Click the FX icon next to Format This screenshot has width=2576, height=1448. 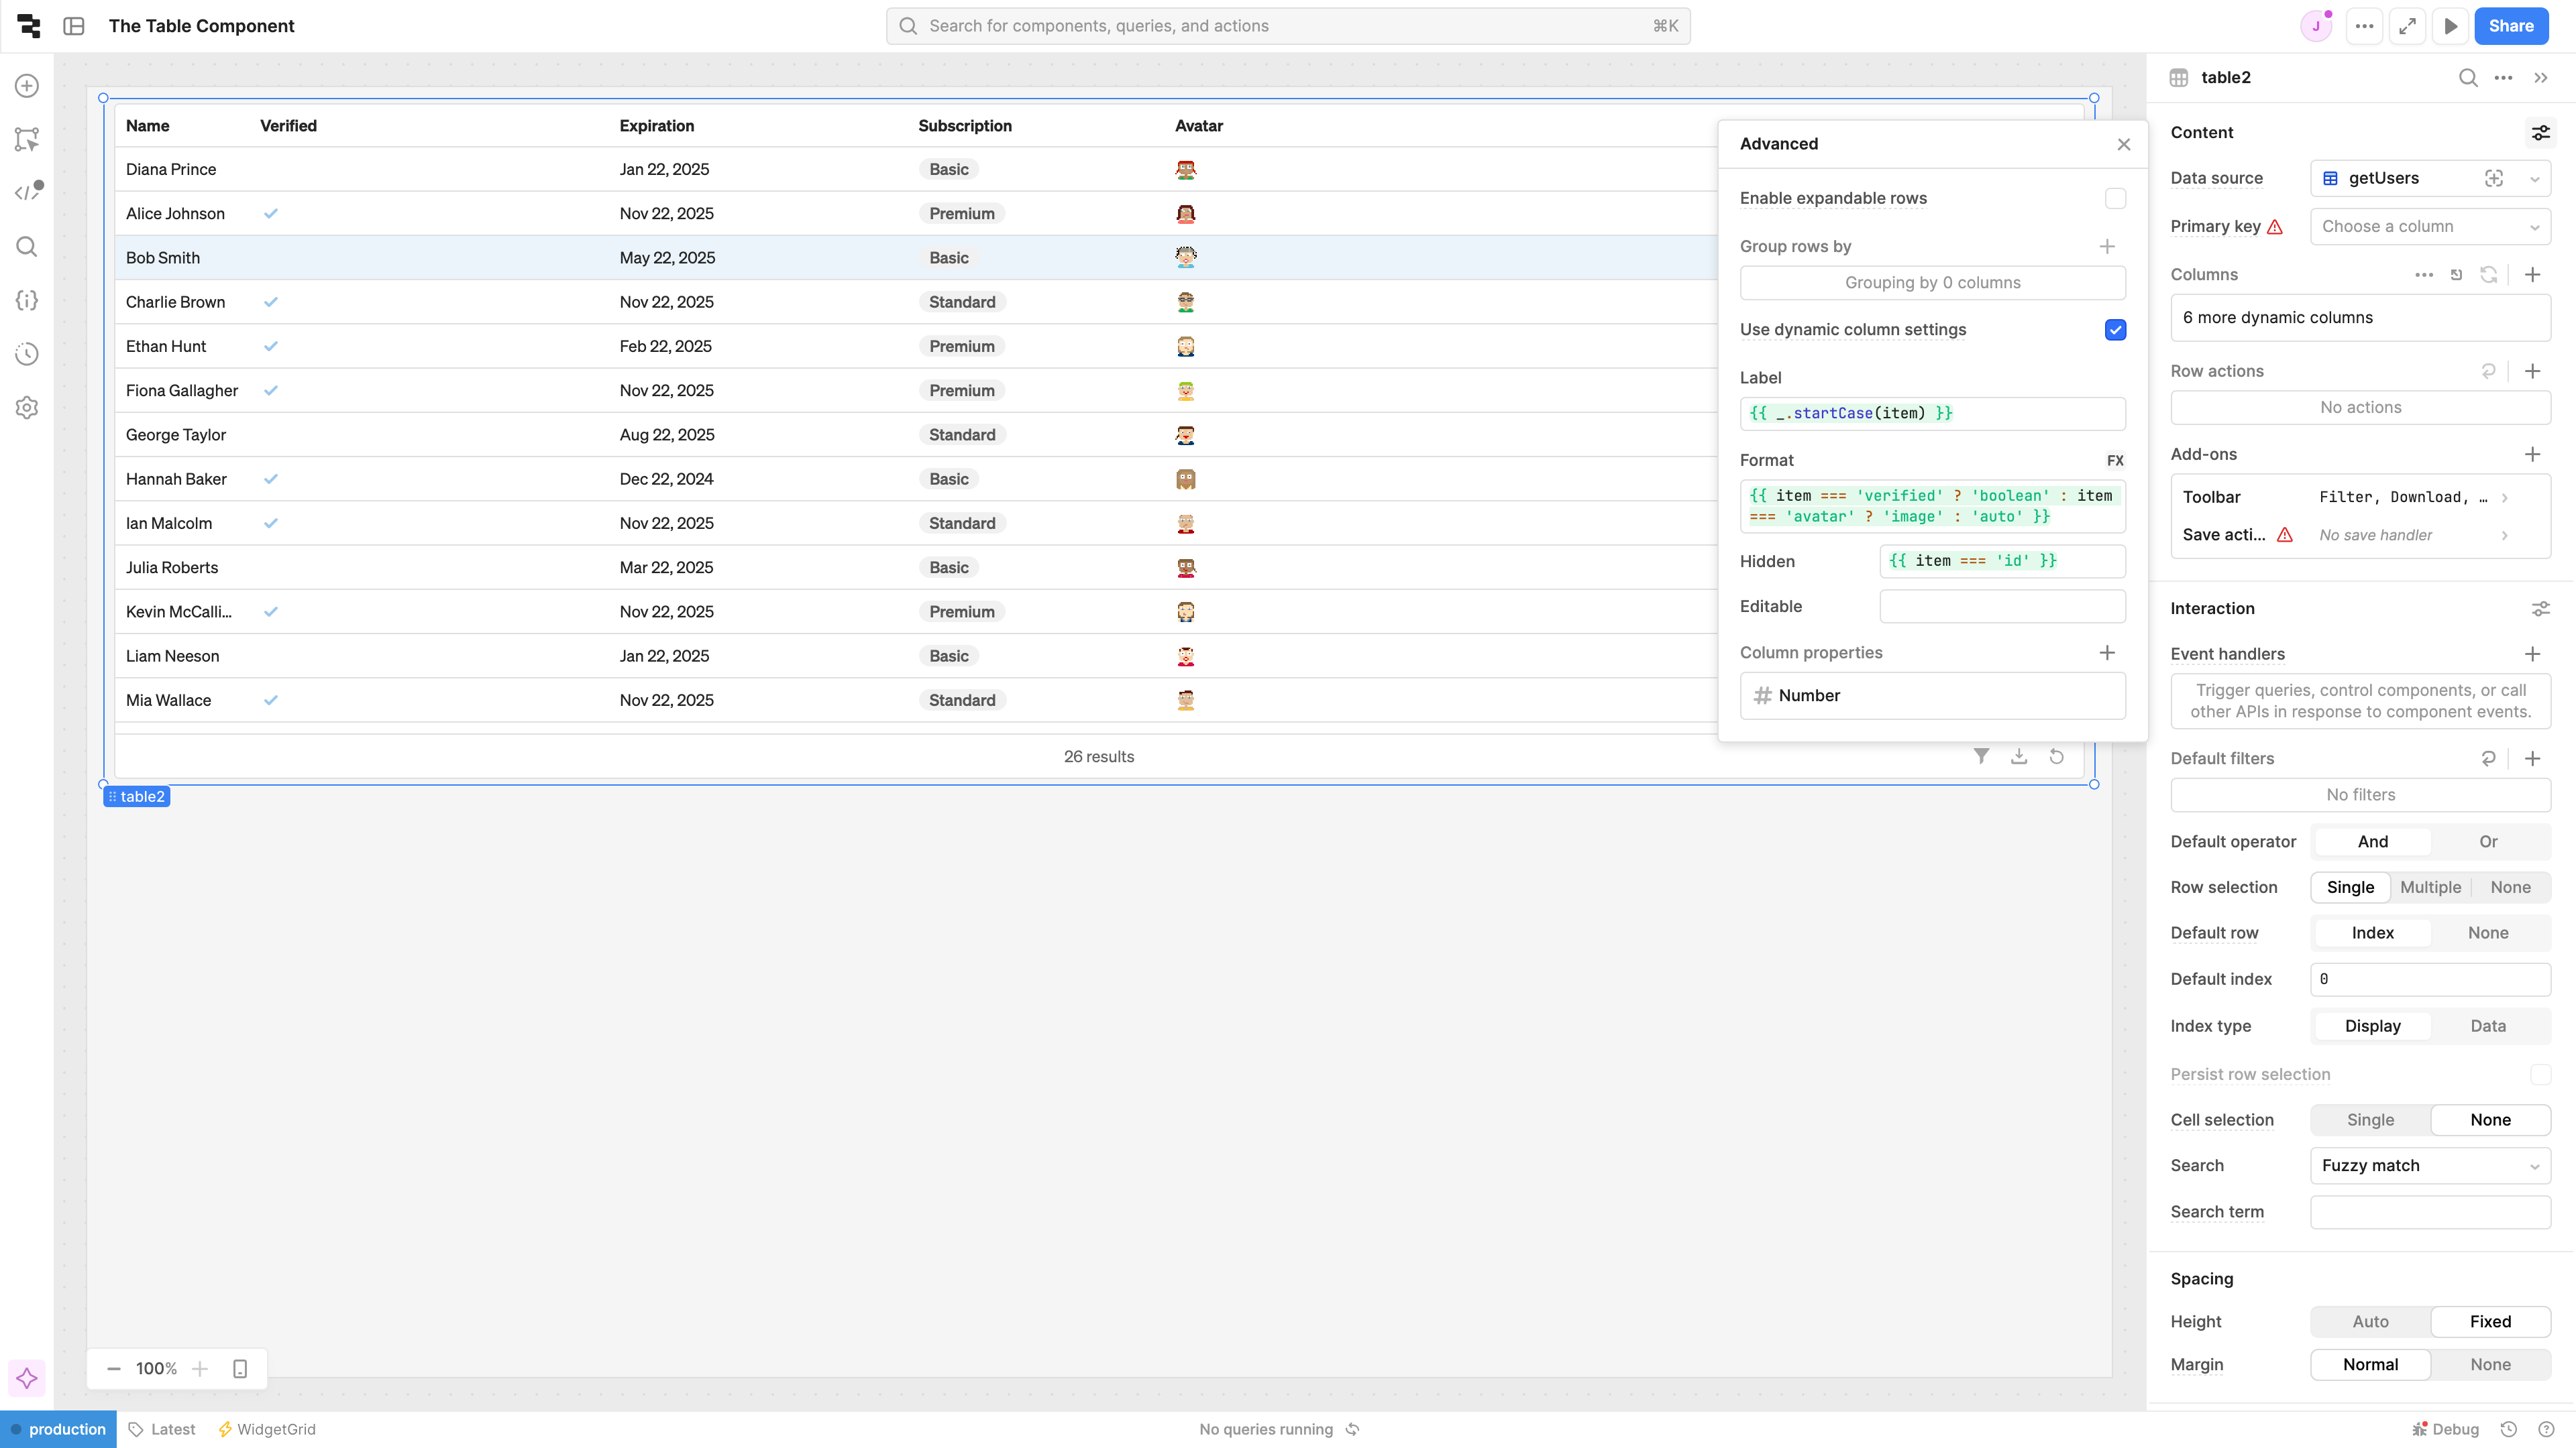(x=2115, y=460)
